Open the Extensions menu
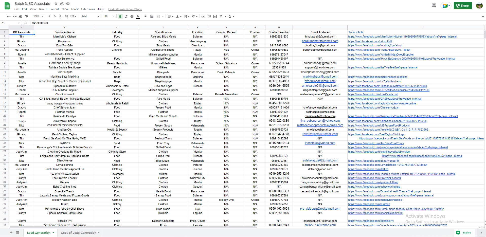 pyautogui.click(x=88, y=9)
